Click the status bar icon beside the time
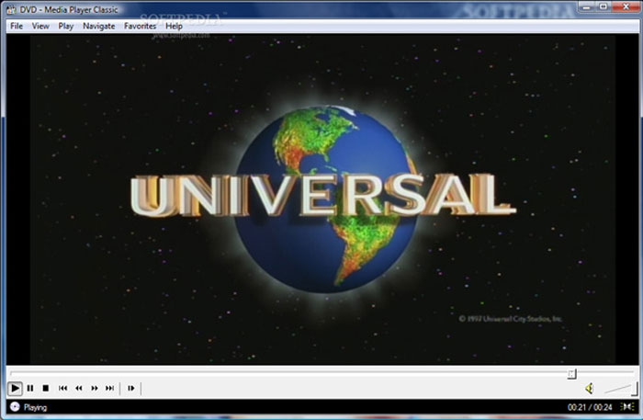The image size is (643, 420). coord(627,406)
